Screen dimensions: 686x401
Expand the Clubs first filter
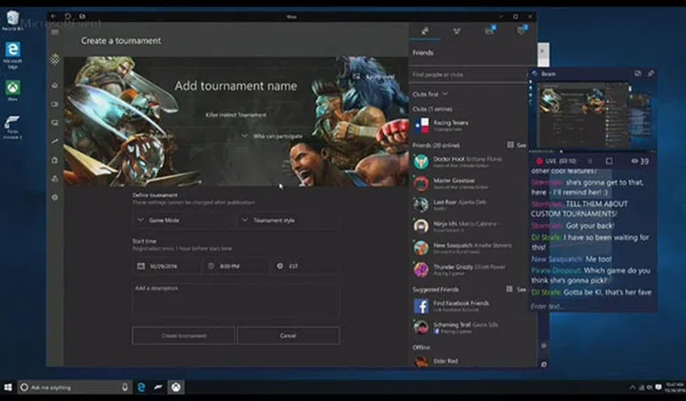pyautogui.click(x=431, y=94)
